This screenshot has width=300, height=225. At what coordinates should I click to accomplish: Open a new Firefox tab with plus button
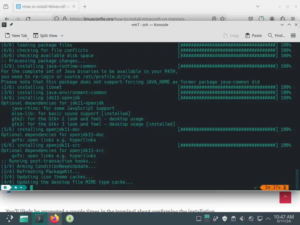85,7
